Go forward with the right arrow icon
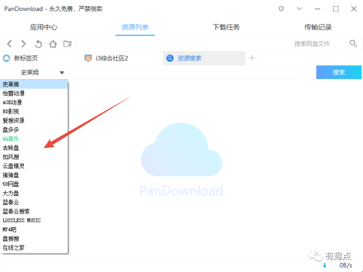 24,44
